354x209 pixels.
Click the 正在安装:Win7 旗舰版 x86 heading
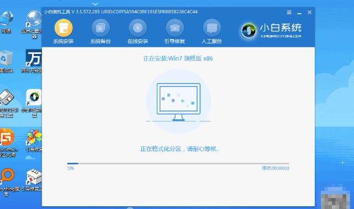(178, 58)
